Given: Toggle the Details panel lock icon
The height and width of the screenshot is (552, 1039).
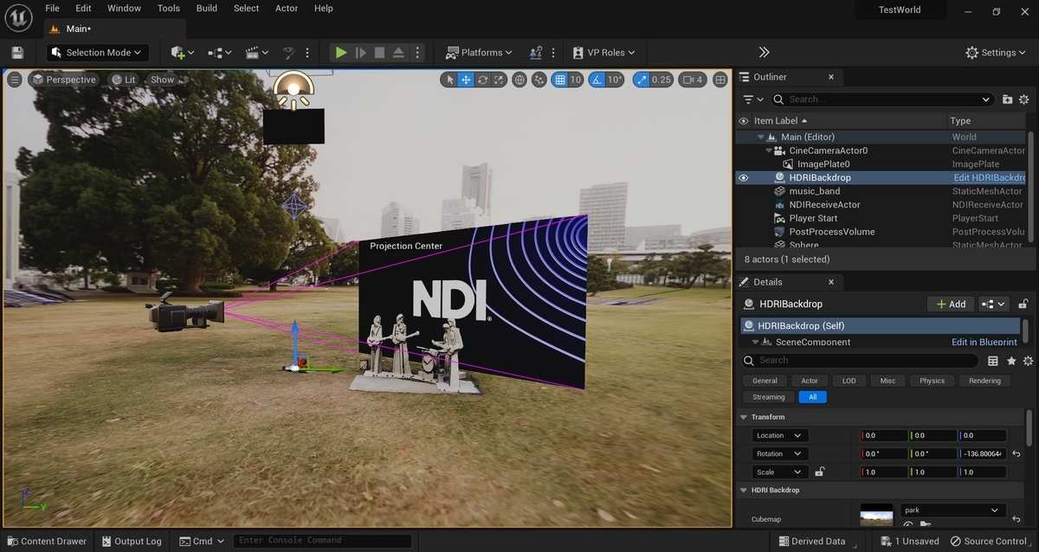Looking at the screenshot, I should [x=1023, y=304].
